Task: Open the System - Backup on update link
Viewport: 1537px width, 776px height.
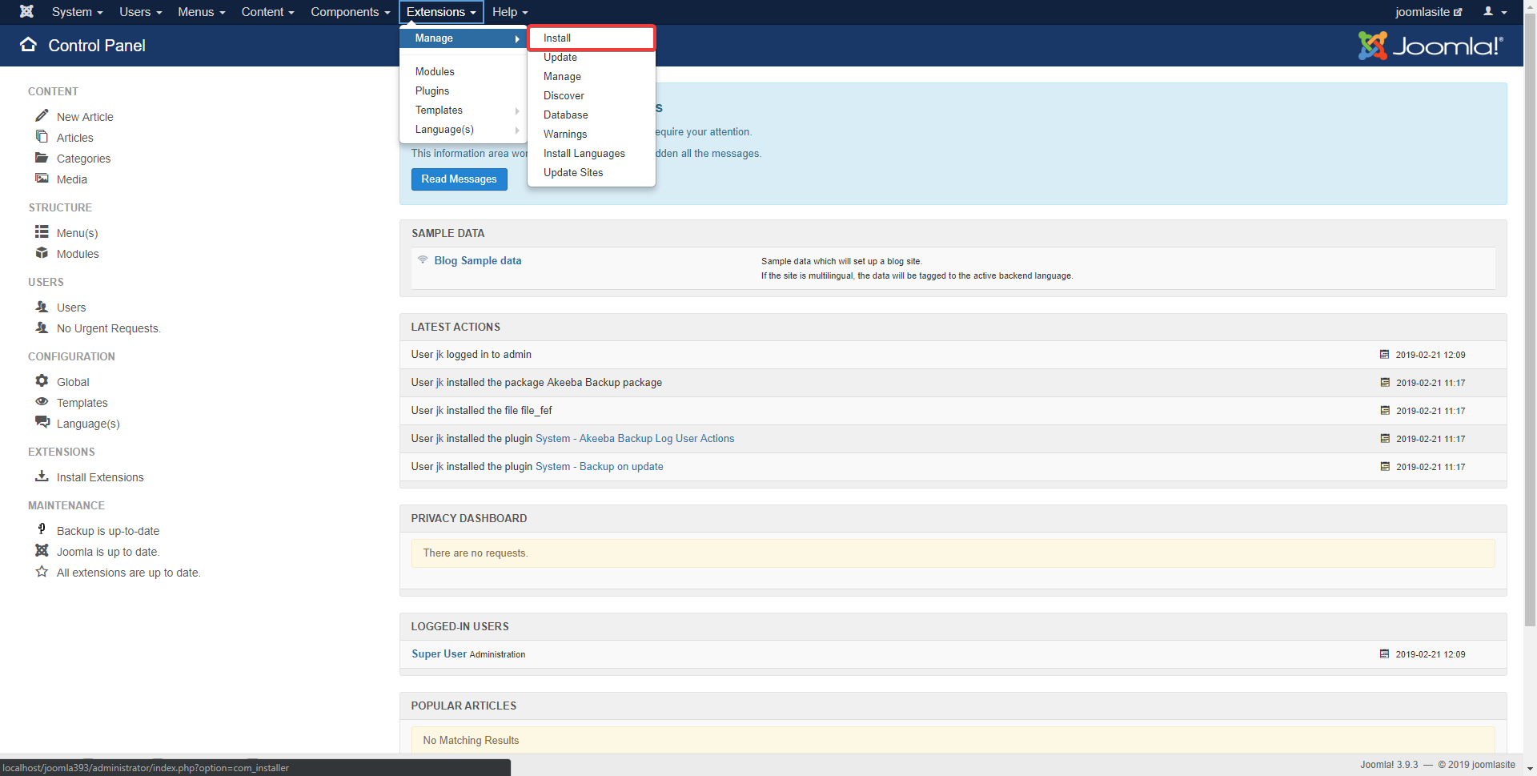Action: [599, 467]
